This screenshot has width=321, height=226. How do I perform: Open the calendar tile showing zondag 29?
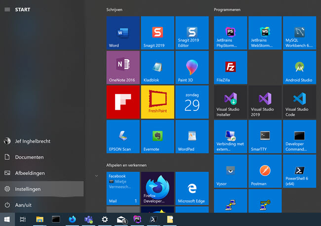tap(192, 102)
